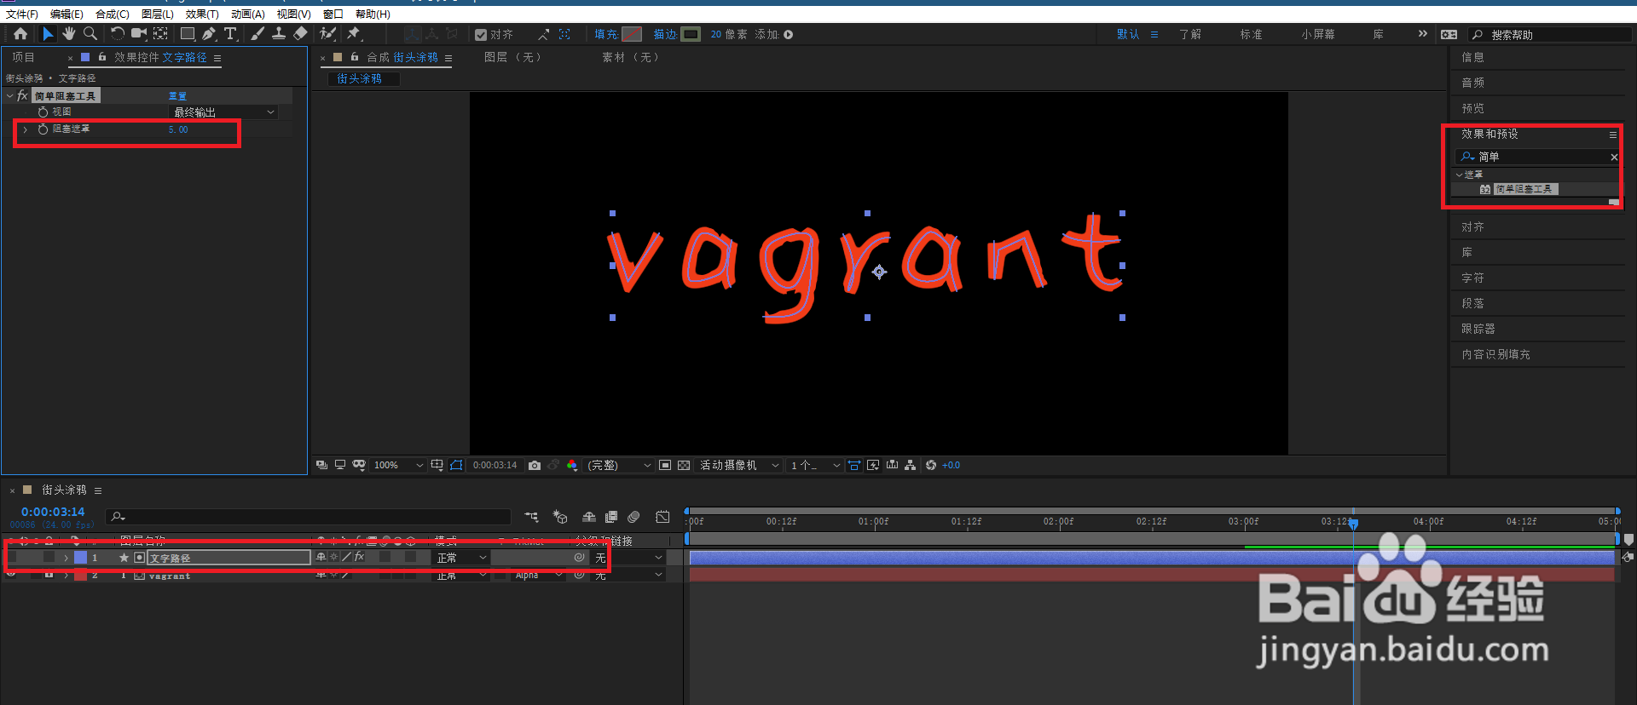Click the show channel RGB color icon
This screenshot has height=705, width=1637.
(x=572, y=465)
